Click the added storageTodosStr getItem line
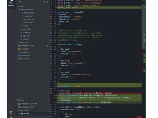This screenshot has height=118, width=158. 99,95
